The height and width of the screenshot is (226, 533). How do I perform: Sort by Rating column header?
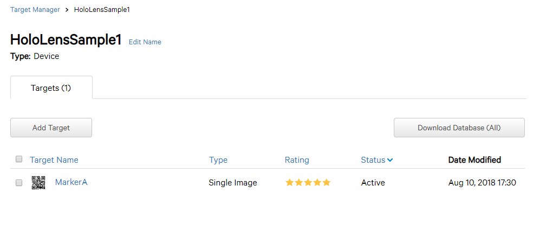click(297, 160)
